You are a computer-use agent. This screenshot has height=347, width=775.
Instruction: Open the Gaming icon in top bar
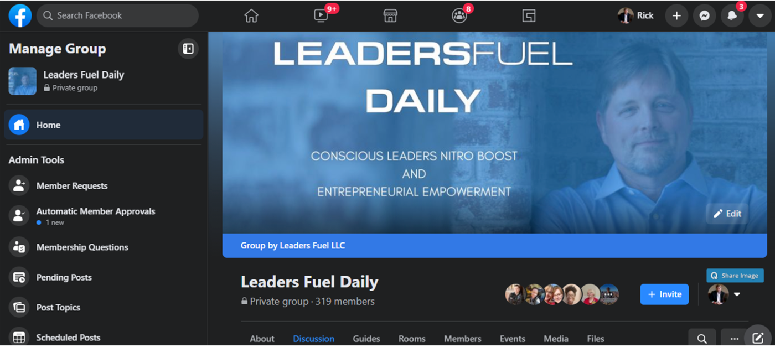coord(529,16)
